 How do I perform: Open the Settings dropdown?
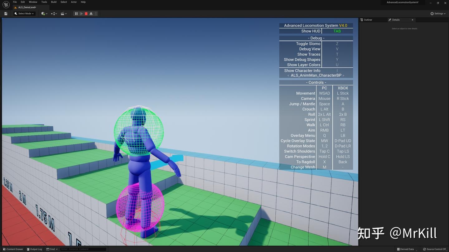click(438, 14)
